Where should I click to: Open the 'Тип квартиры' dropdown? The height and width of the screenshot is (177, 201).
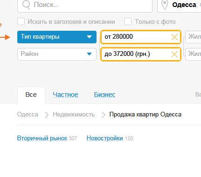pos(57,37)
